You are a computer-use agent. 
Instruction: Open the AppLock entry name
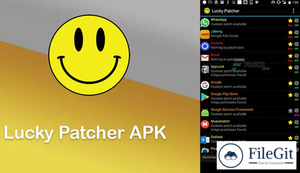tap(217, 67)
